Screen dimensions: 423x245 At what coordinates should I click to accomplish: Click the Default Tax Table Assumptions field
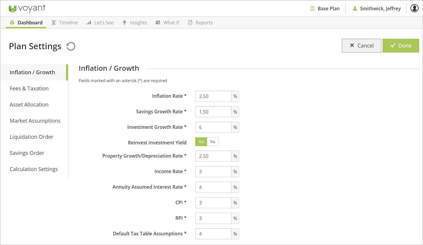point(213,234)
